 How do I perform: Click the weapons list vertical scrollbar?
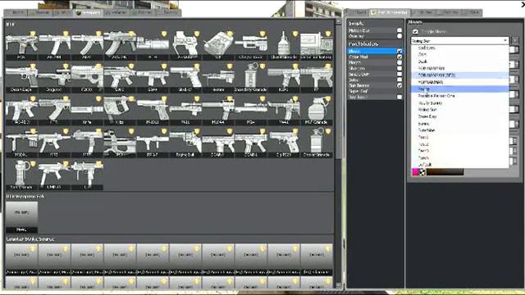point(338,92)
